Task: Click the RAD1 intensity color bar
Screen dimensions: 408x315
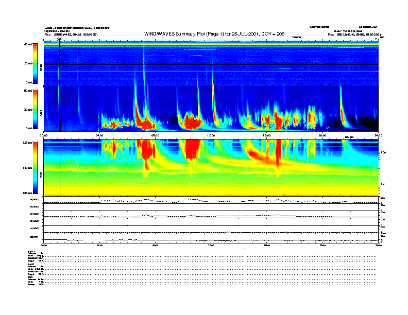Action: (35, 109)
